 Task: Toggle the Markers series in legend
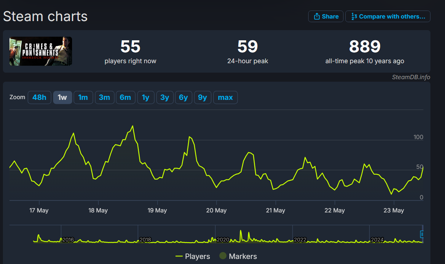[238, 256]
